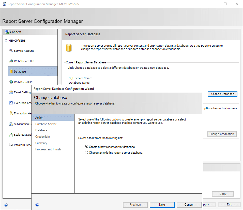This screenshot has height=210, width=243.
Task: Click the Exit button
Action: coord(229,204)
